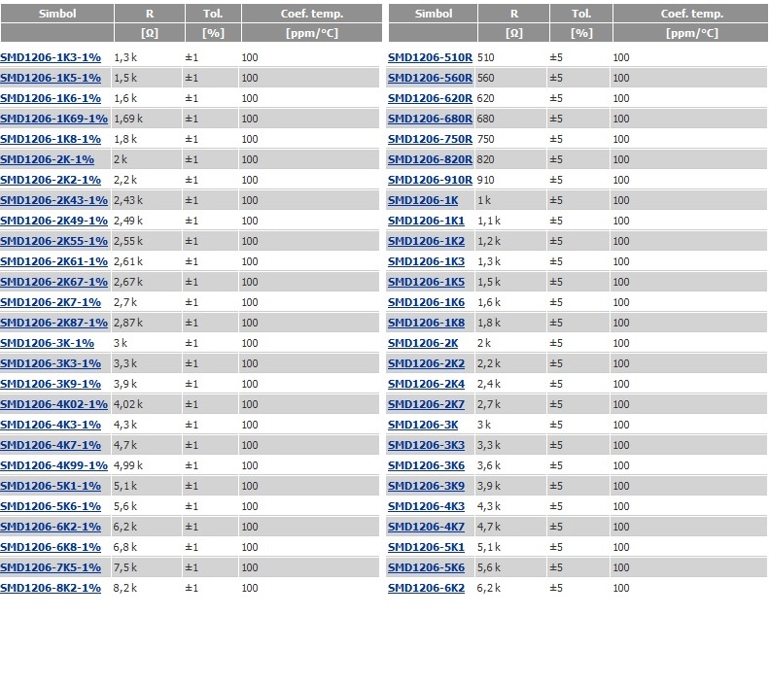Image resolution: width=770 pixels, height=684 pixels.
Task: Select the SMD1206-910R link
Action: [x=430, y=180]
